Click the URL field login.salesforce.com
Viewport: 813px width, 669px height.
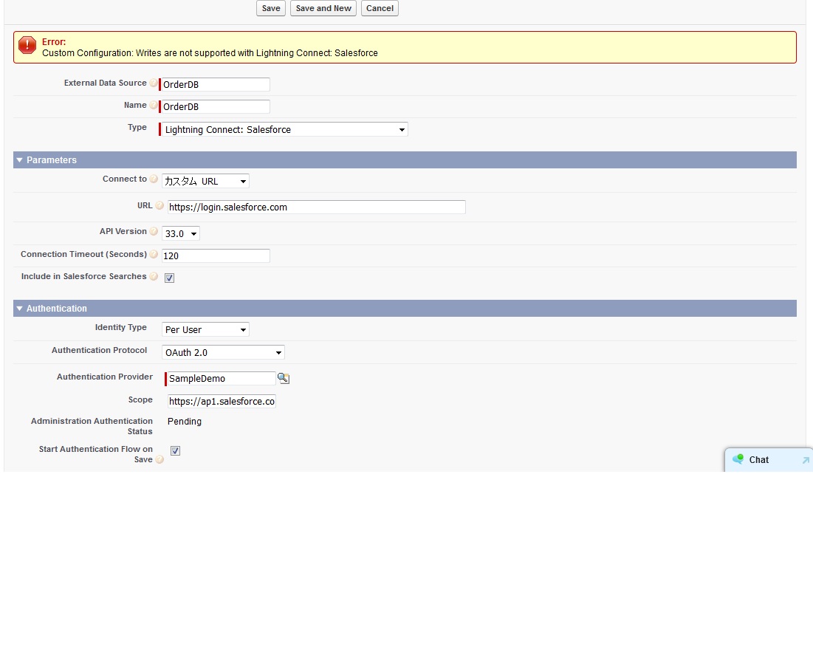pyautogui.click(x=316, y=207)
